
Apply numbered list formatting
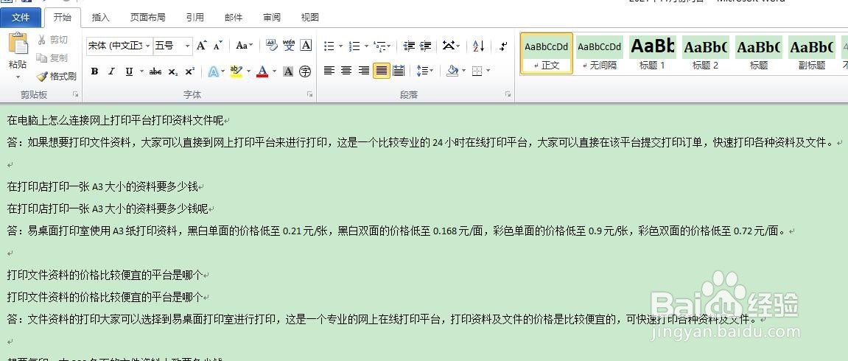(x=355, y=46)
